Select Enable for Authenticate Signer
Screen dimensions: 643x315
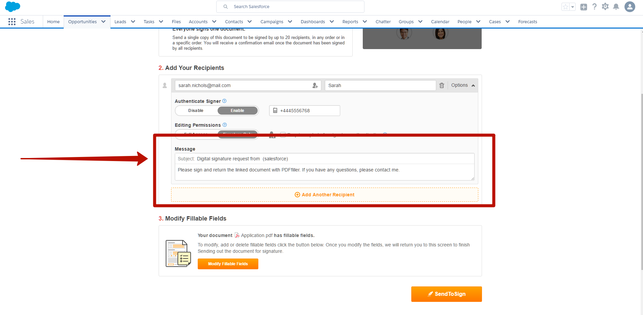pyautogui.click(x=237, y=111)
